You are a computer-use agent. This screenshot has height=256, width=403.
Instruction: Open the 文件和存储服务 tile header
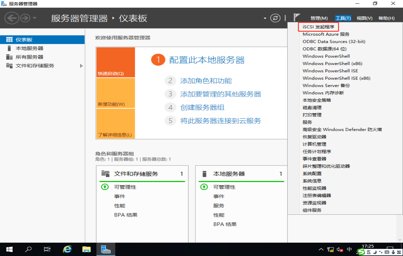142,174
